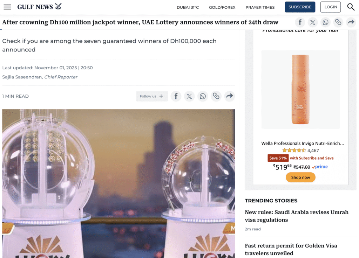Share article on Facebook below byline
Image resolution: width=359 pixels, height=258 pixels.
176,96
